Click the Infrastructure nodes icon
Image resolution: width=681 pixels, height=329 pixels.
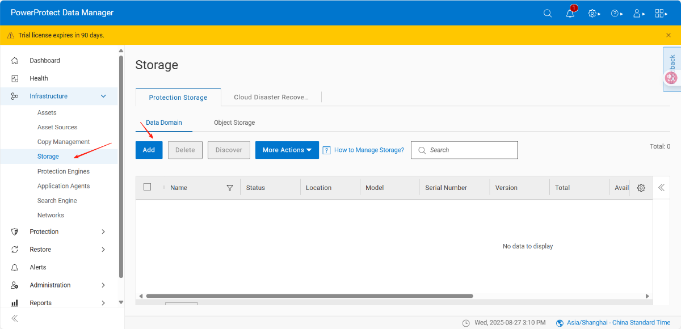(x=15, y=96)
